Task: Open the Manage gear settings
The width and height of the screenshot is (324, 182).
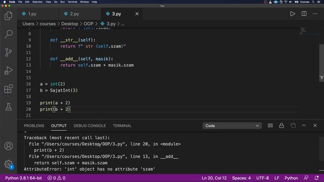Action: tap(8, 164)
